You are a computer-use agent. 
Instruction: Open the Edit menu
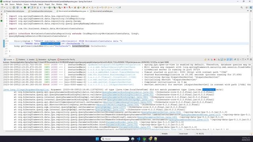point(6,4)
